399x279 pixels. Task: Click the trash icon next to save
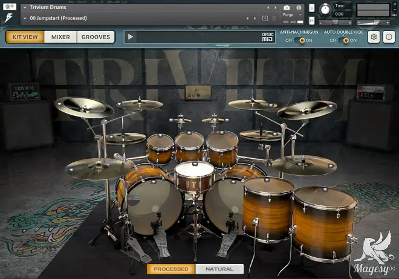point(274,18)
